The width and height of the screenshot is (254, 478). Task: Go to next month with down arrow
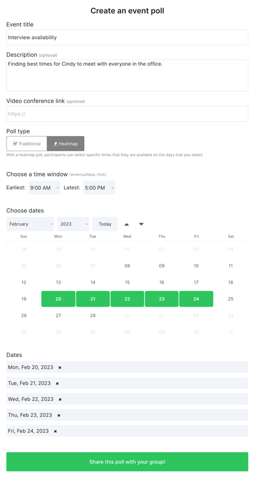(141, 224)
